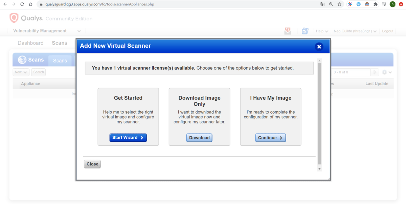Image resolution: width=406 pixels, height=209 pixels.
Task: Click the site lock icon in address bar
Action: pos(41,4)
